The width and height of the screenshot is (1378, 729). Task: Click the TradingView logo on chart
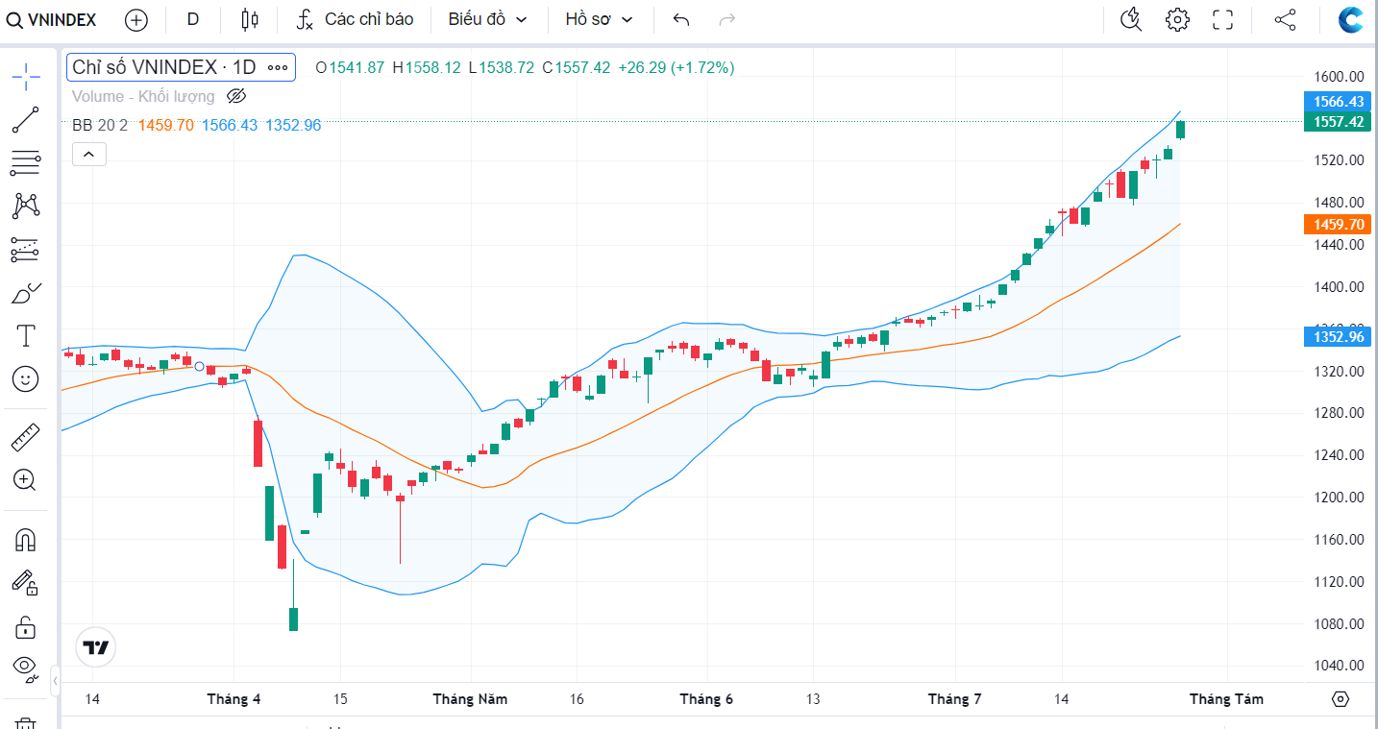[x=96, y=647]
